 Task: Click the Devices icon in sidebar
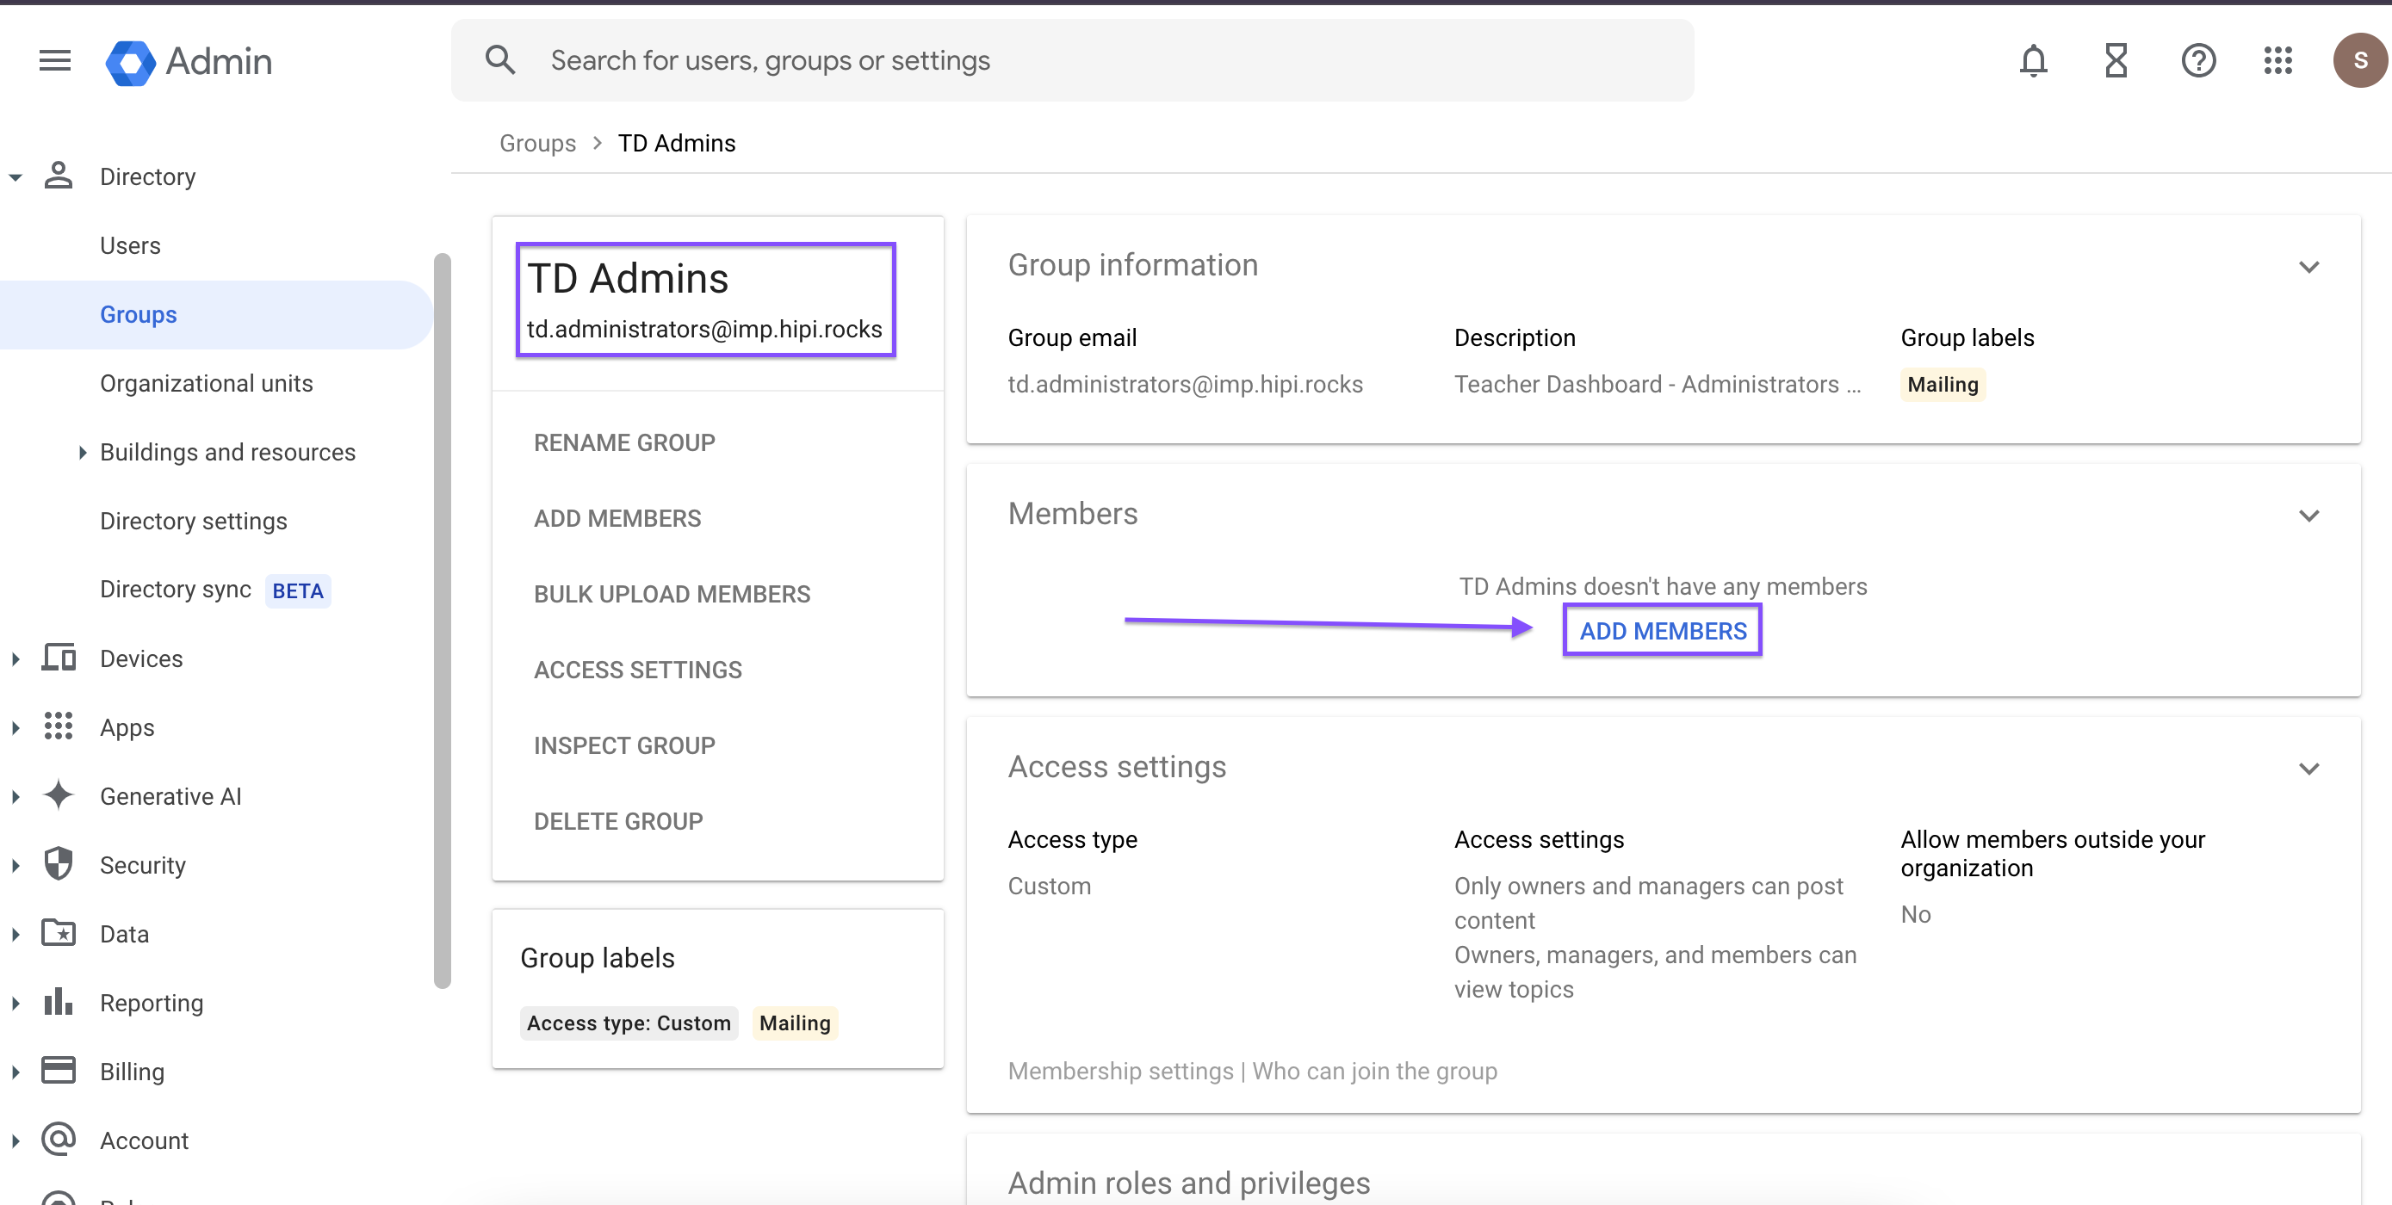click(59, 658)
